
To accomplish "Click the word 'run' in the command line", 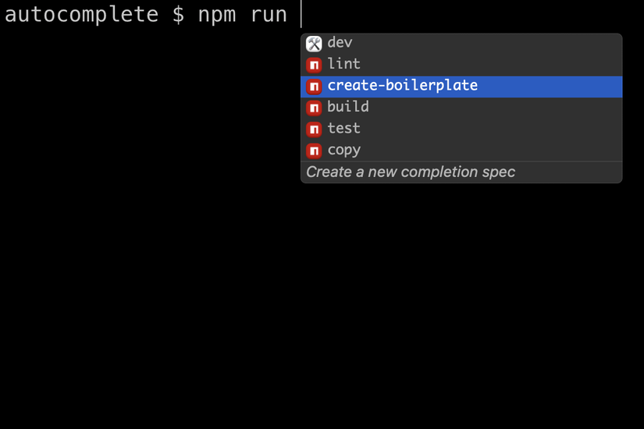I will tap(269, 14).
